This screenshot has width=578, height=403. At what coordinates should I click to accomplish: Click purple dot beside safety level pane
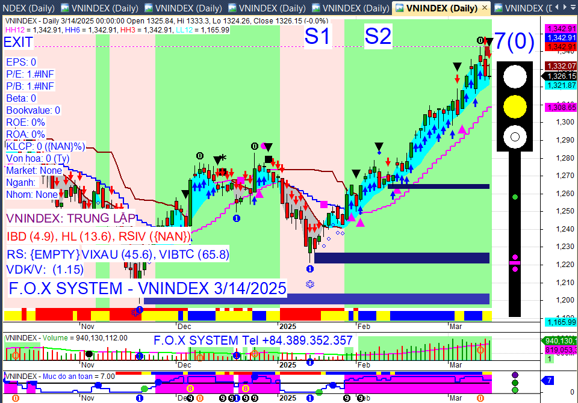coord(515,375)
